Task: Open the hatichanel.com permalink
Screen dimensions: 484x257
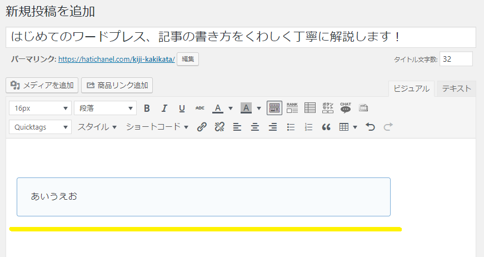Action: [116, 60]
